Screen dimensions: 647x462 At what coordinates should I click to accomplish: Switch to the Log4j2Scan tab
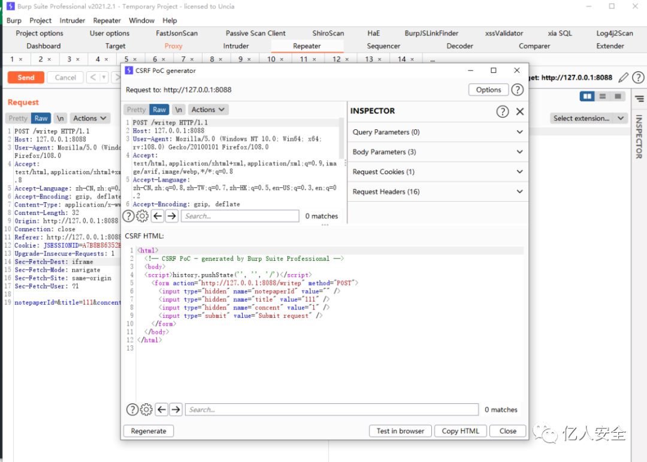[x=615, y=34]
